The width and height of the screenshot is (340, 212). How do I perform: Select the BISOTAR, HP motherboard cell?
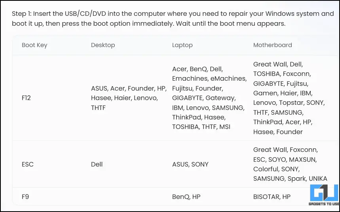click(272, 197)
